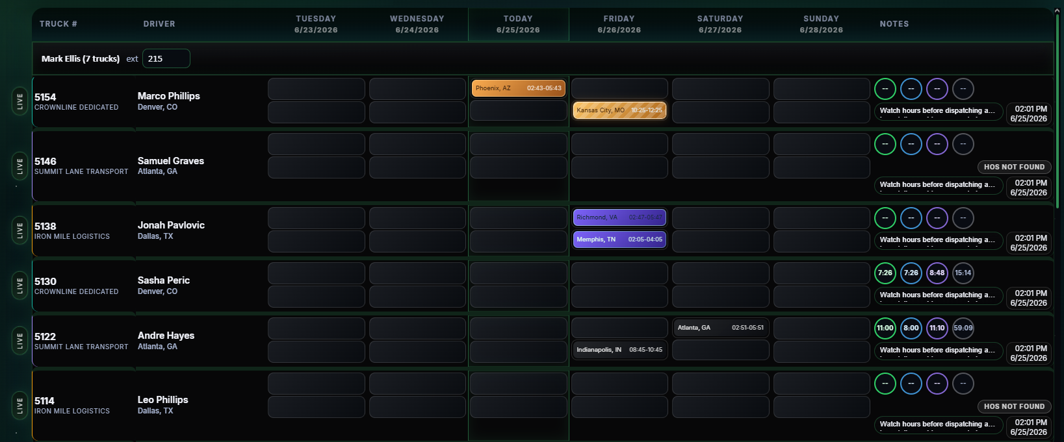
Task: Click the green HOS circle in Samuel Graves row
Action: pyautogui.click(x=885, y=144)
